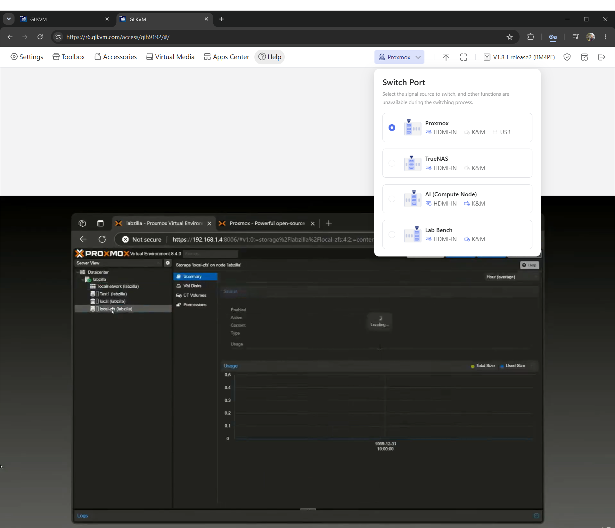Open Chrome three-dot menu
Image resolution: width=615 pixels, height=528 pixels.
605,37
